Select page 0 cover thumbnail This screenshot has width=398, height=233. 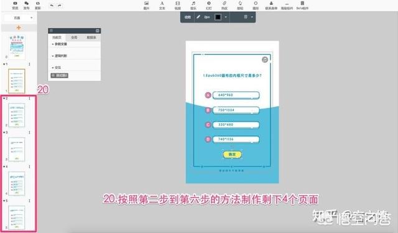tap(17, 47)
